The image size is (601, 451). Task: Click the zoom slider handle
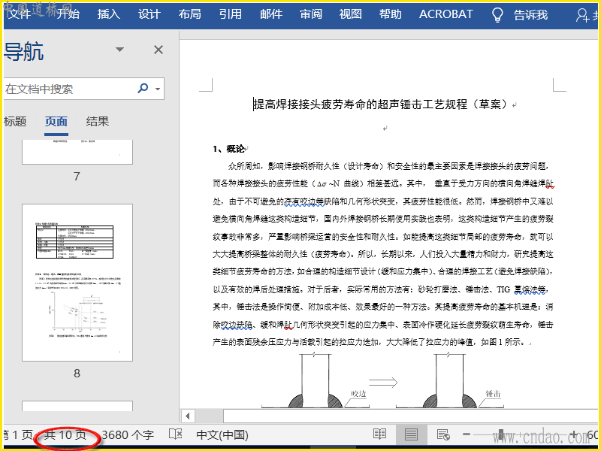coord(501,435)
